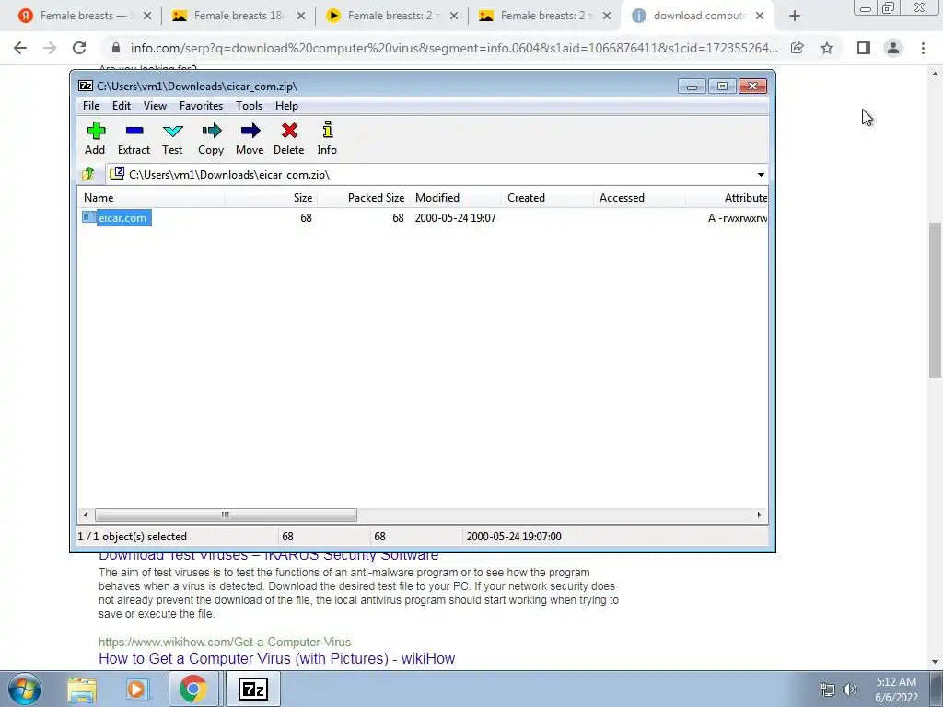943x707 pixels.
Task: Close the 'download compute' tab
Action: pyautogui.click(x=760, y=16)
